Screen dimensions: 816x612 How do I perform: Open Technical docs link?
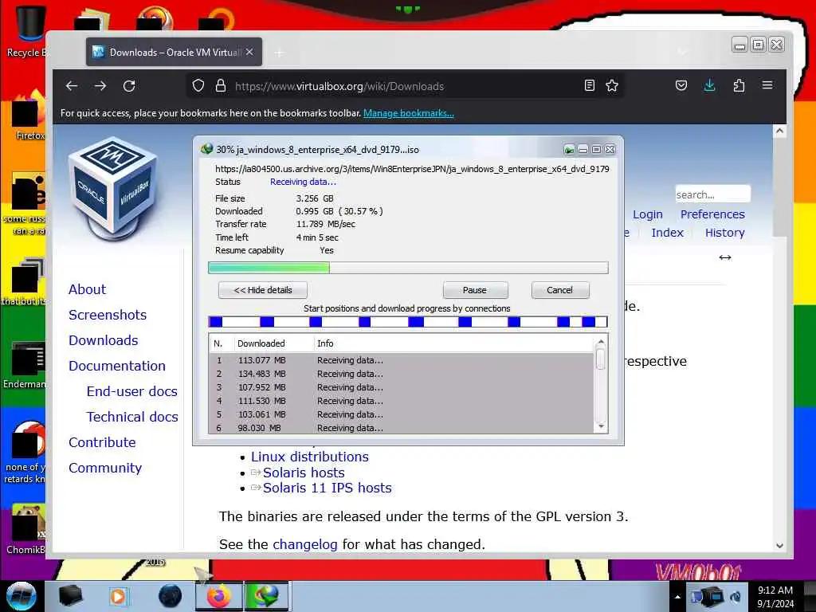click(132, 417)
